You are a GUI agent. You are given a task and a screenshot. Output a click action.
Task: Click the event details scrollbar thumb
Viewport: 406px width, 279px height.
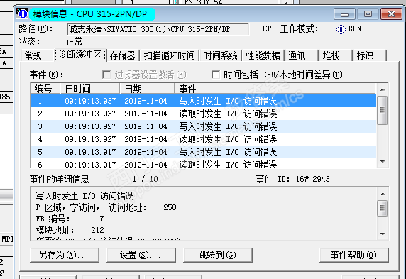[383, 208]
